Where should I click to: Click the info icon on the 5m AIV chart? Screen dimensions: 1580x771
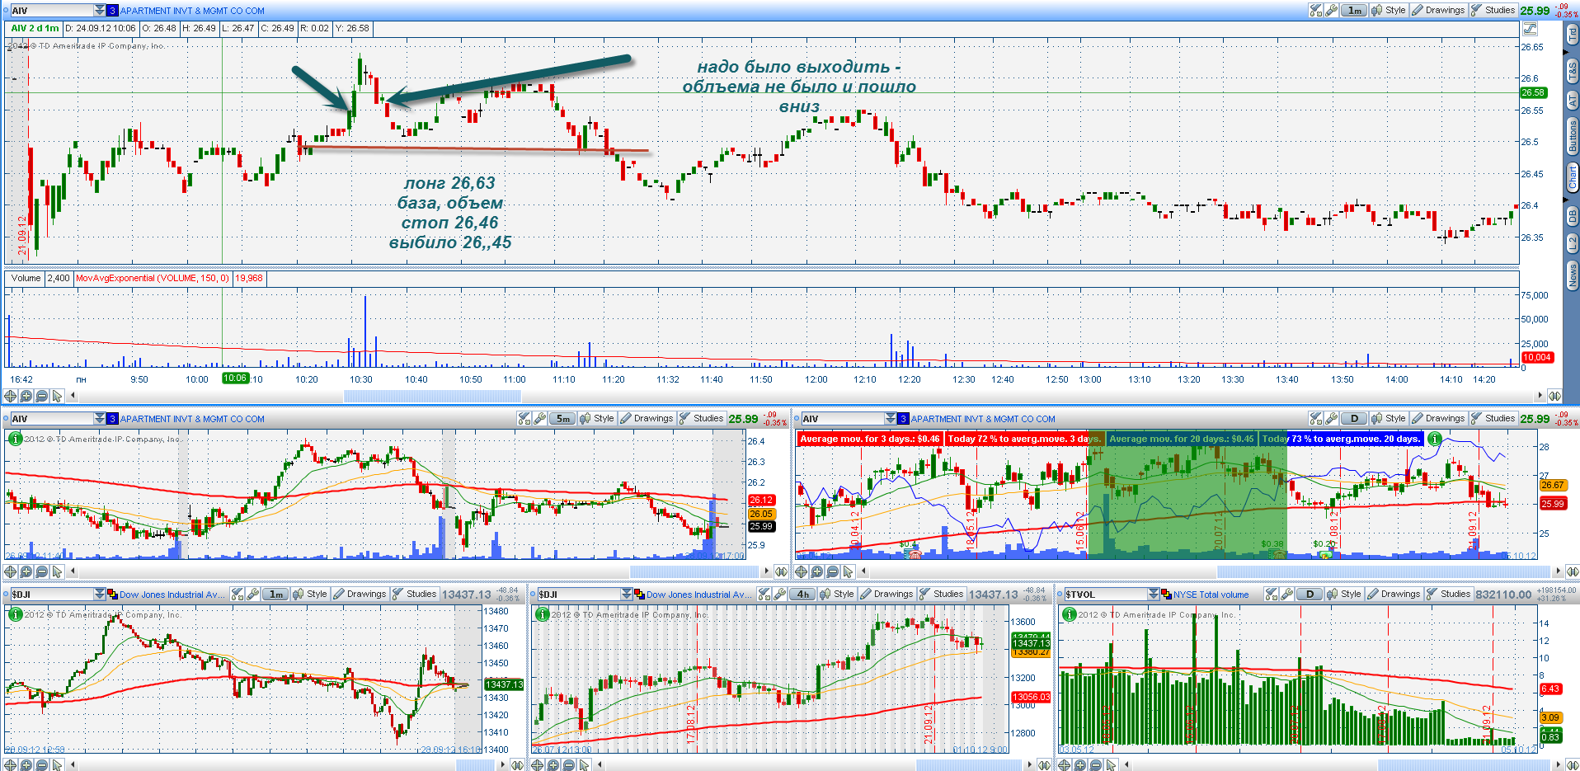[15, 439]
